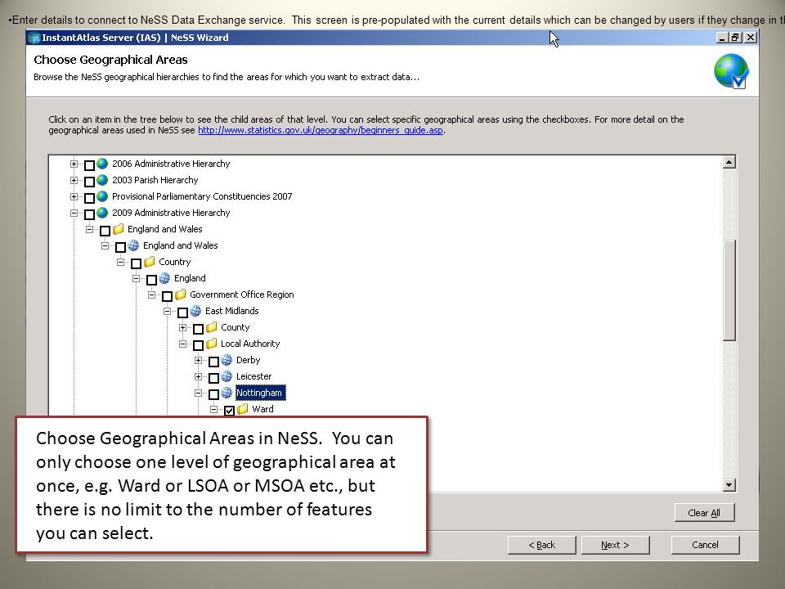This screenshot has height=589, width=785.
Task: Click the East Midlands globe icon
Action: (x=195, y=311)
